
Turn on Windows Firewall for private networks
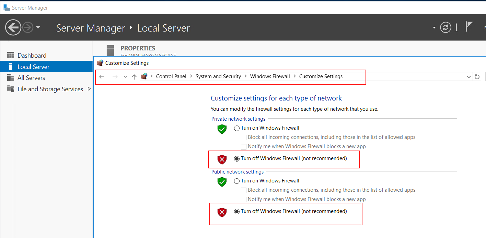tap(237, 128)
